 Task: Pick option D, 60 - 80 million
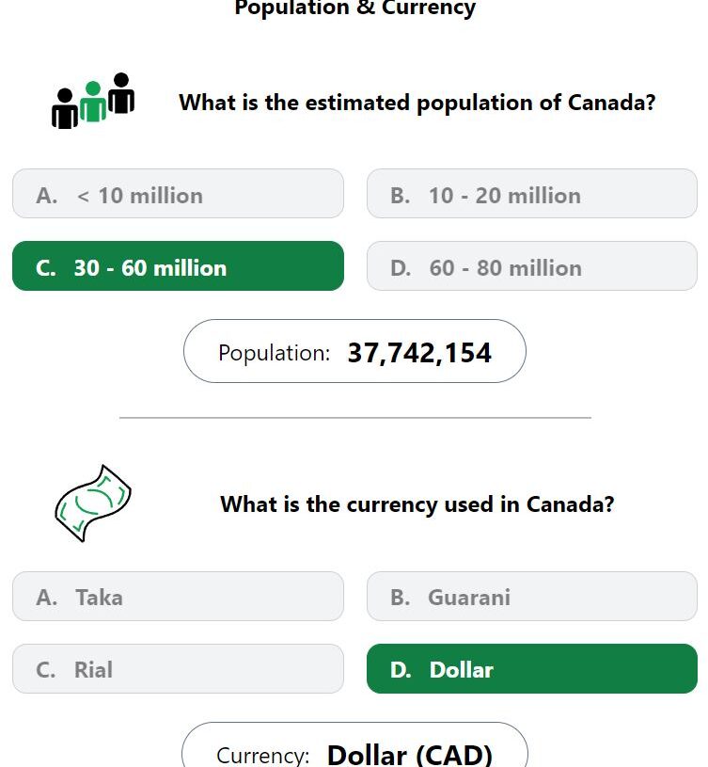[x=532, y=265]
